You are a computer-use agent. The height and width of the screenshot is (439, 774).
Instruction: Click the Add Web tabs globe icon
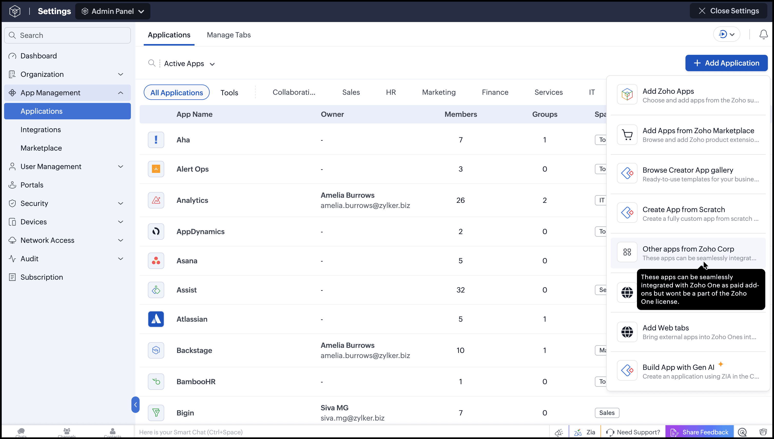pos(627,332)
